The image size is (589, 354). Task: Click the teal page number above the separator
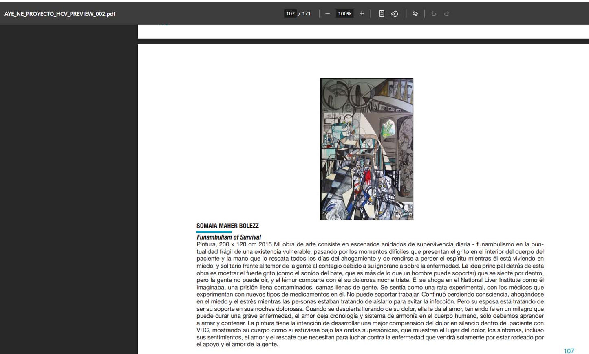click(x=163, y=23)
